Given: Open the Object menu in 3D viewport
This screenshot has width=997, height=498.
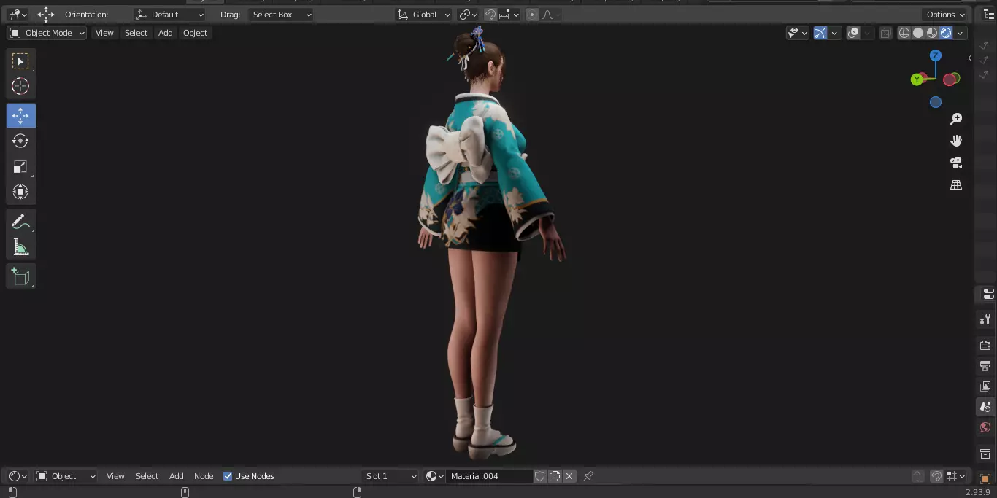Looking at the screenshot, I should pos(195,33).
